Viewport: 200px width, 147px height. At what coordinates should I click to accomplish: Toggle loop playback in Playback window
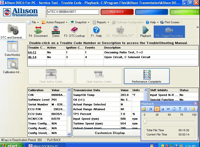click(174, 109)
